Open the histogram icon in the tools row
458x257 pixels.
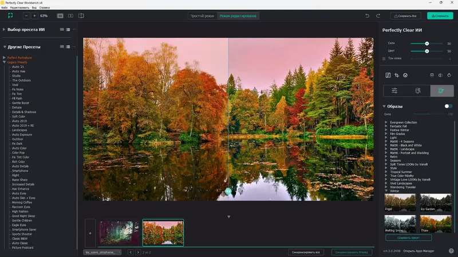coord(388,75)
